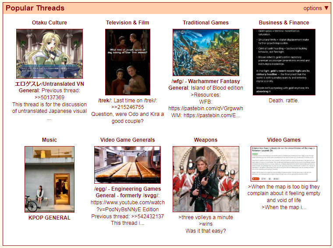Image resolution: width=333 pixels, height=248 pixels.
Task: Click the Engineering Games General thread title
Action: (128, 192)
